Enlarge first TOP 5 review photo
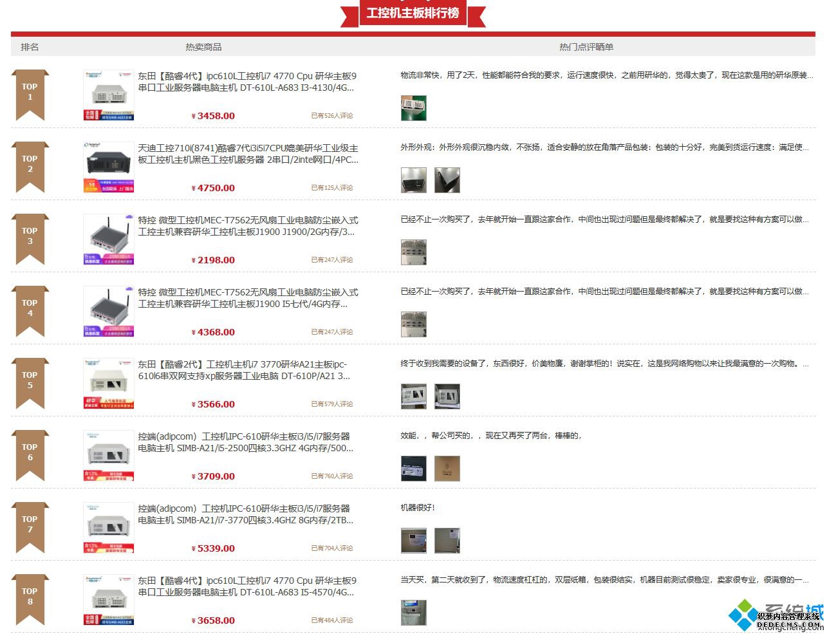The height and width of the screenshot is (634, 827). tap(414, 396)
